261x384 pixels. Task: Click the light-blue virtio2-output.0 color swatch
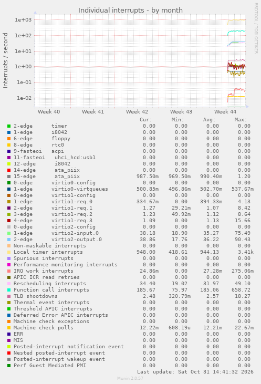[9, 240]
